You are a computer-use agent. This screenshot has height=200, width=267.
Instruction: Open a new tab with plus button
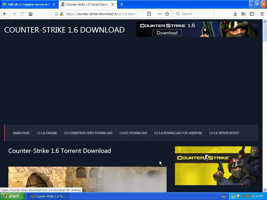122,4
